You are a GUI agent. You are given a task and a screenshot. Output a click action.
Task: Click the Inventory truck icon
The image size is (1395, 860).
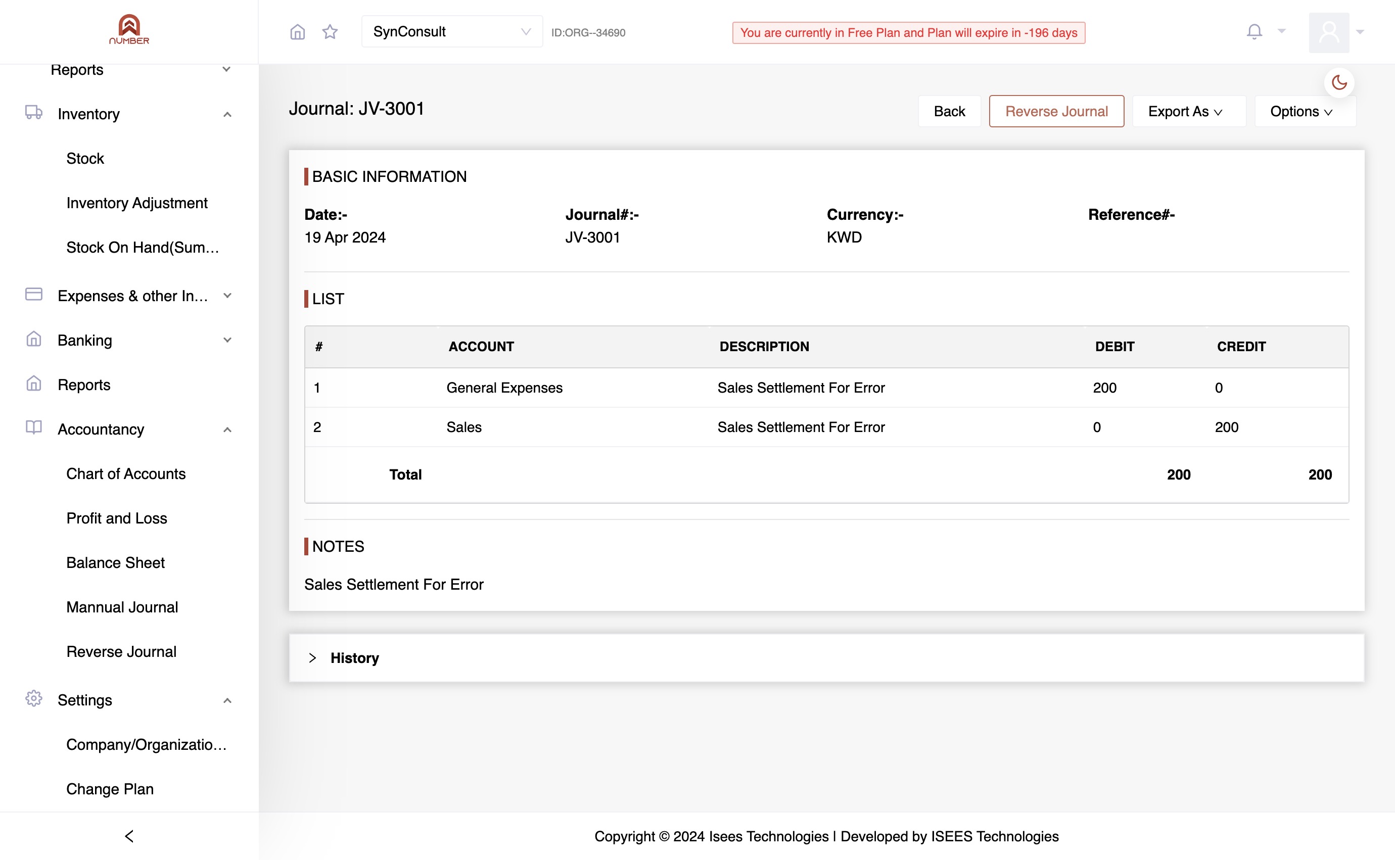click(33, 113)
